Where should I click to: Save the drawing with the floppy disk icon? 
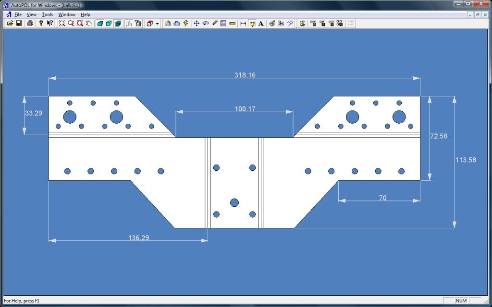(x=19, y=23)
